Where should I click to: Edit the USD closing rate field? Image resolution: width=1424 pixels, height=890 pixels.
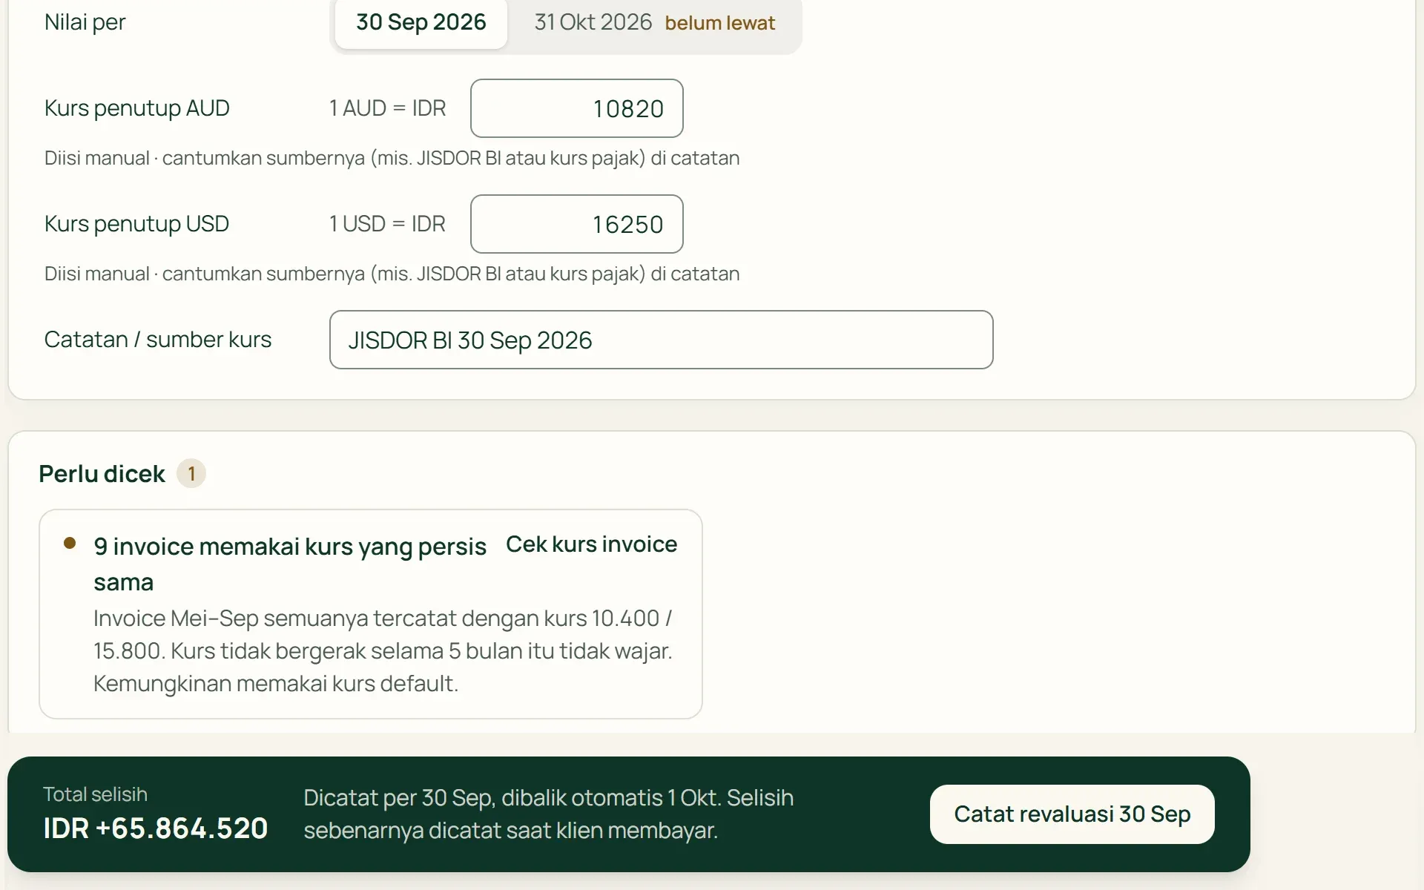tap(576, 224)
